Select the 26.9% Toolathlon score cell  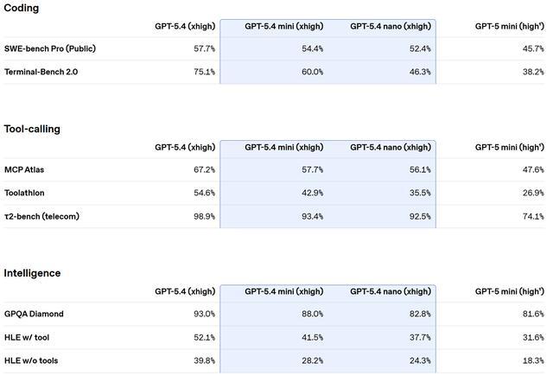point(531,193)
